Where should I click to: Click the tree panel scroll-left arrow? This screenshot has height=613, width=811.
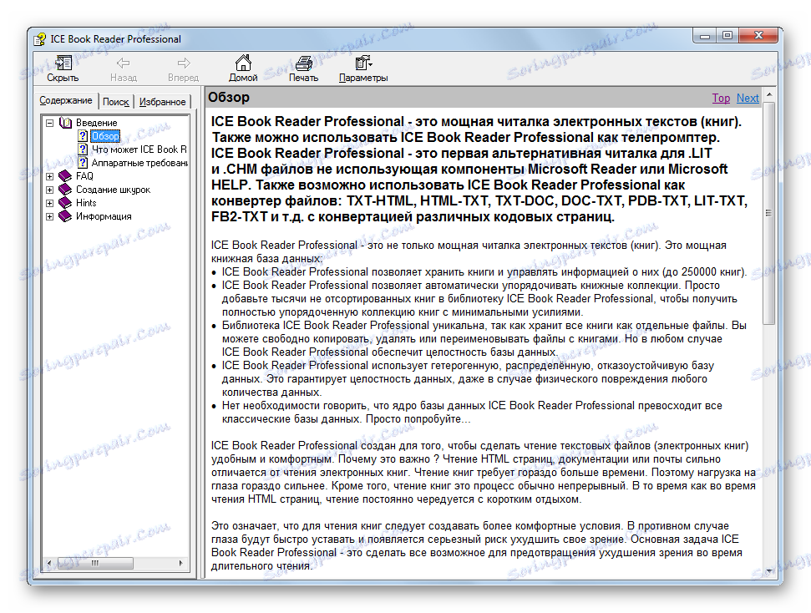point(49,563)
